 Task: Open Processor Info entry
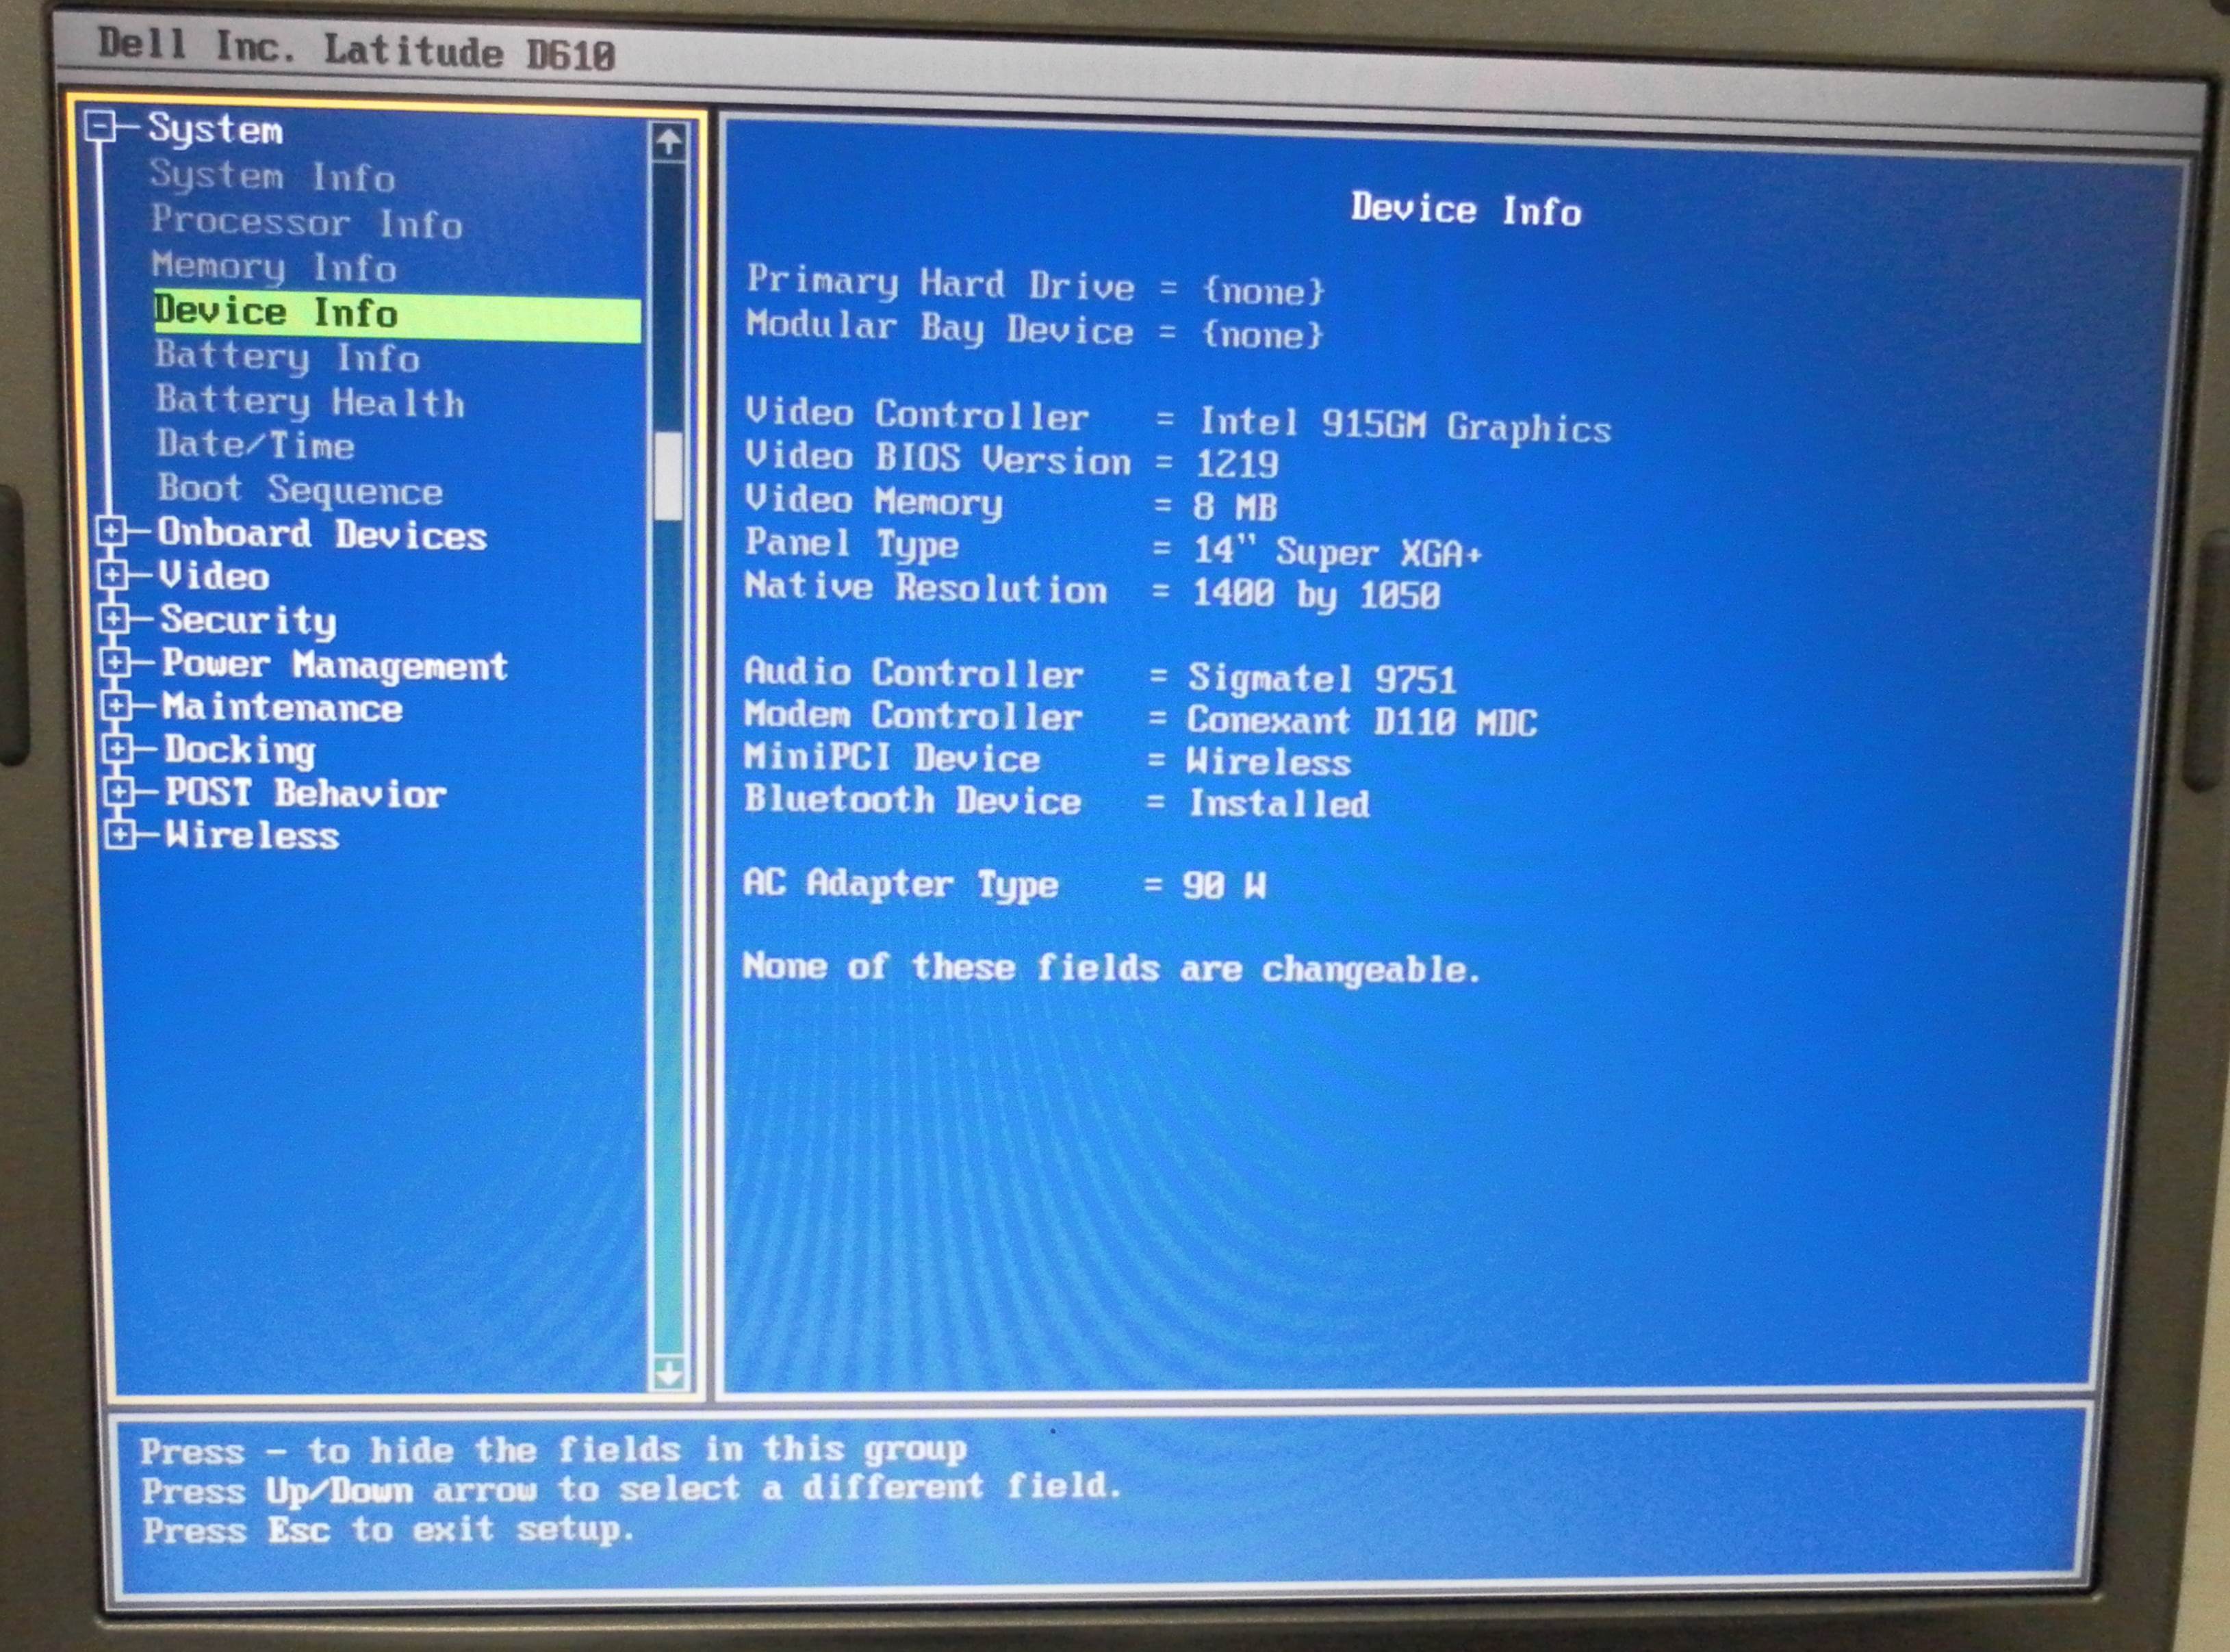307,222
